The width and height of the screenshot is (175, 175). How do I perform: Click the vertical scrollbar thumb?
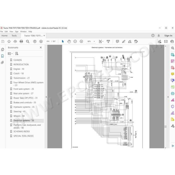tap(165, 126)
